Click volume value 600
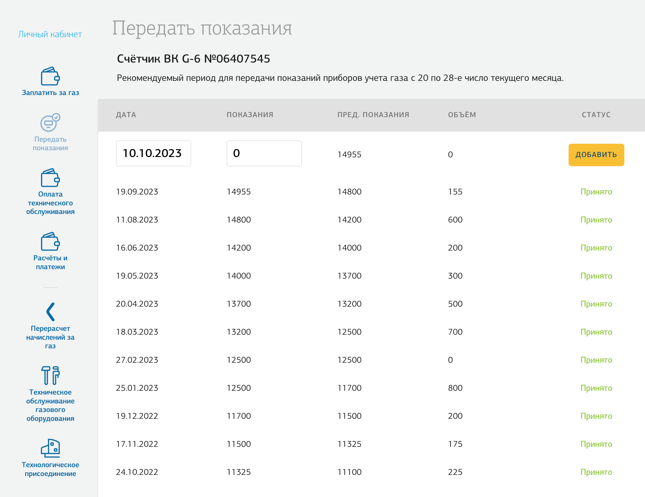 (x=455, y=220)
